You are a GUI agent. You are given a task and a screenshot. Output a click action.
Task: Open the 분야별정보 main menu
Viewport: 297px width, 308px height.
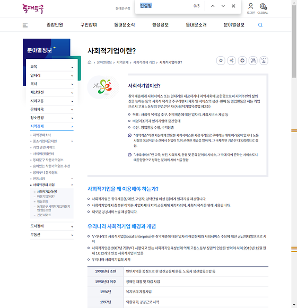coord(234,25)
